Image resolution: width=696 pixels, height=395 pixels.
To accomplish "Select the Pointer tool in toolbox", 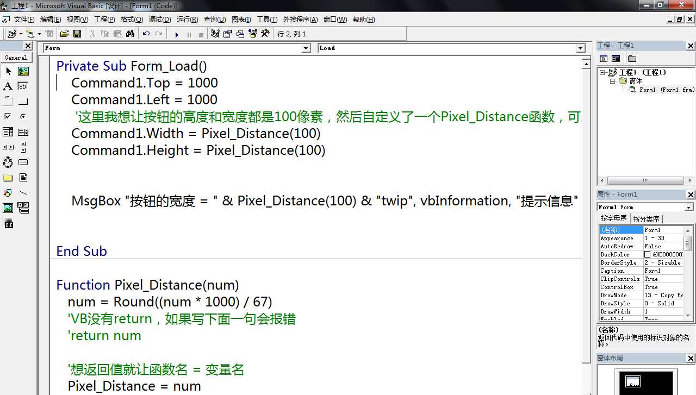I will point(8,71).
